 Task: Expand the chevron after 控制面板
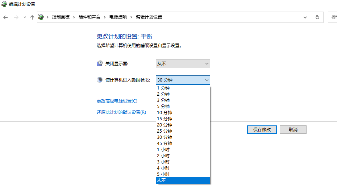coord(74,17)
